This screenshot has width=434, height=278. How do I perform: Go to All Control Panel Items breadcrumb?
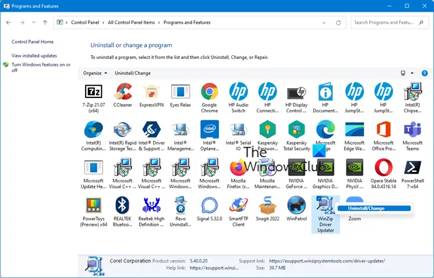pyautogui.click(x=131, y=23)
